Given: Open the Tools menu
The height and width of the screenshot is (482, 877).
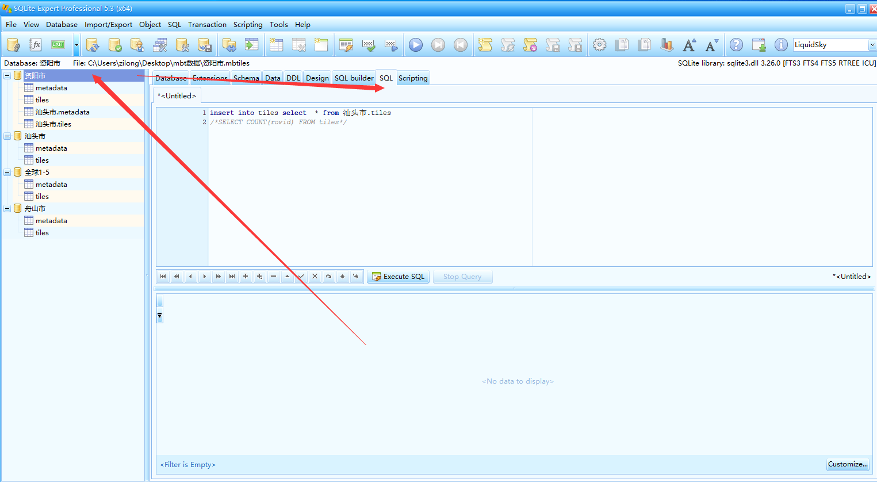Looking at the screenshot, I should pyautogui.click(x=279, y=25).
